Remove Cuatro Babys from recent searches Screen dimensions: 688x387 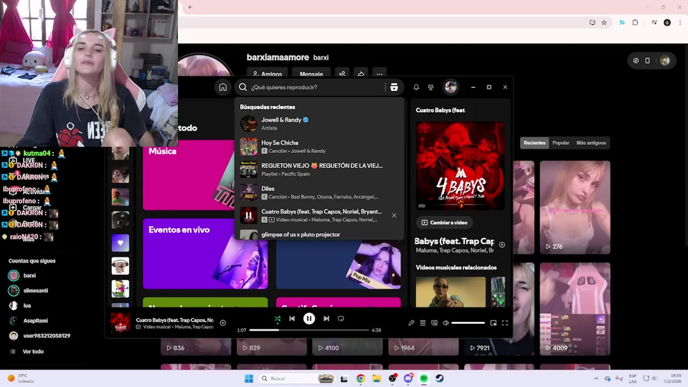pyautogui.click(x=394, y=216)
